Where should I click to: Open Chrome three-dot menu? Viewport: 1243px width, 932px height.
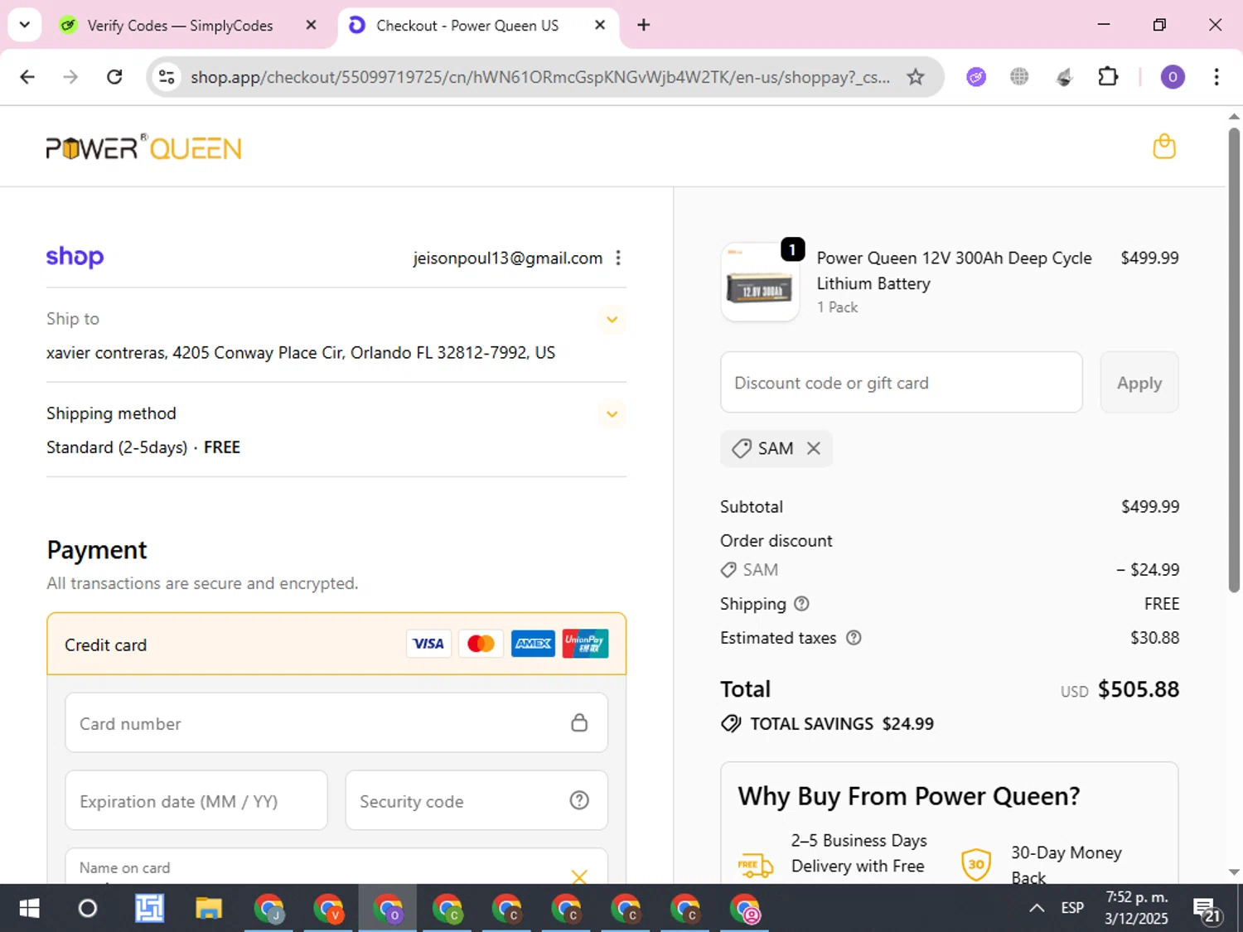pos(1216,77)
